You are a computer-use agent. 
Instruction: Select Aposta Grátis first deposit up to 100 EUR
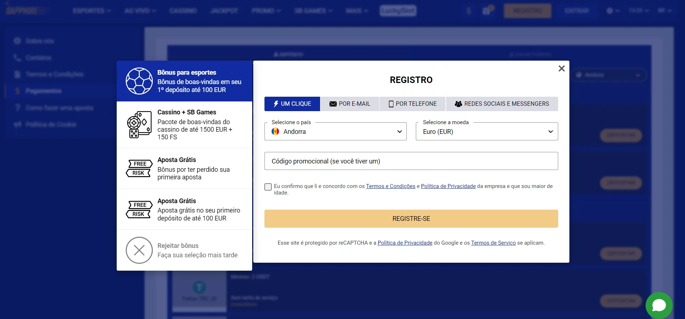199,210
